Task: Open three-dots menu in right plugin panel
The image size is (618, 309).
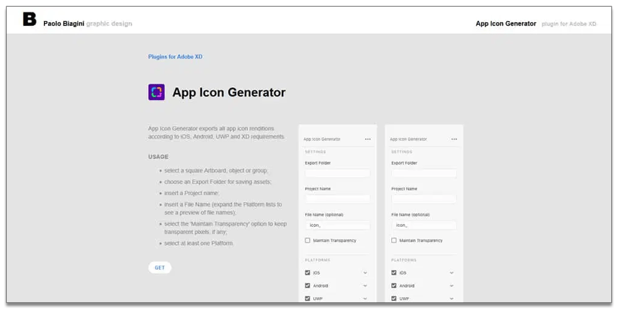Action: click(454, 139)
